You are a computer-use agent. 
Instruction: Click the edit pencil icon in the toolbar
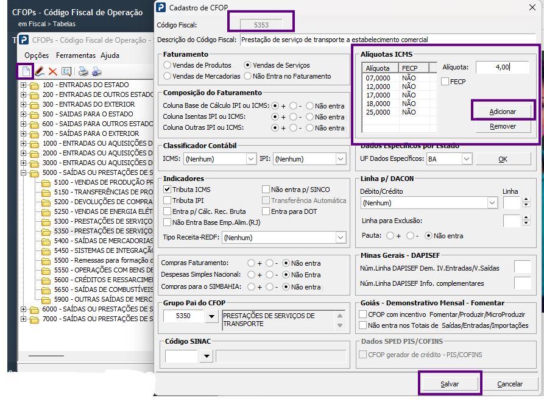(40, 71)
